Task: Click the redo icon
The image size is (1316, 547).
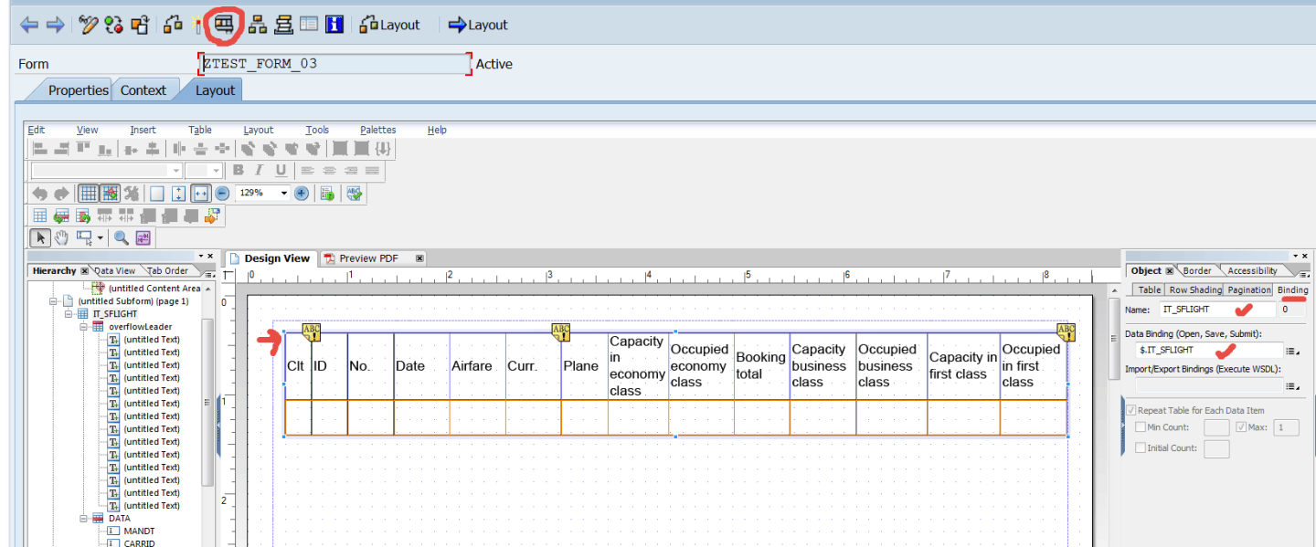Action: pyautogui.click(x=61, y=194)
